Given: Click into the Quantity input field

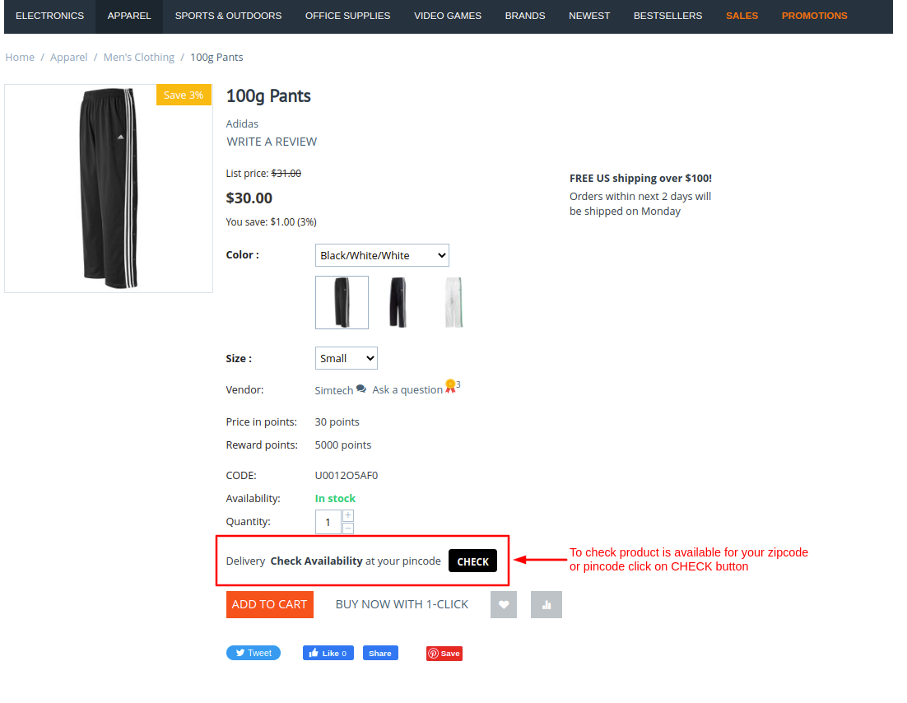Looking at the screenshot, I should [328, 522].
